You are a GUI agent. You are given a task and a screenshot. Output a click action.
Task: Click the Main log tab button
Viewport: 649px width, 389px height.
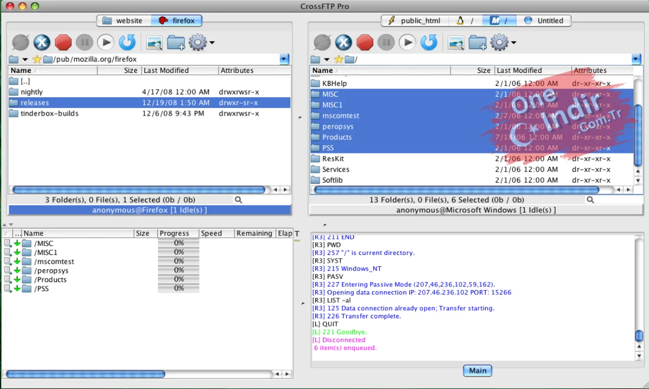(x=478, y=370)
